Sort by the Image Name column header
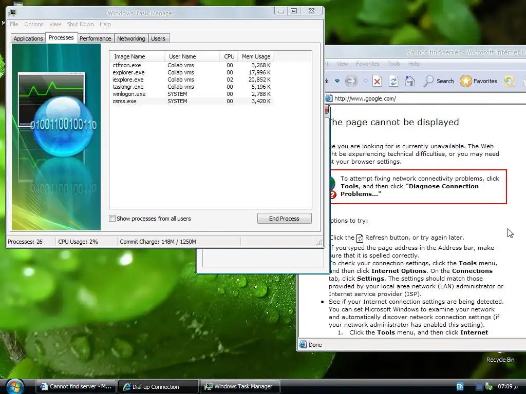Image resolution: width=526 pixels, height=394 pixels. pos(137,56)
